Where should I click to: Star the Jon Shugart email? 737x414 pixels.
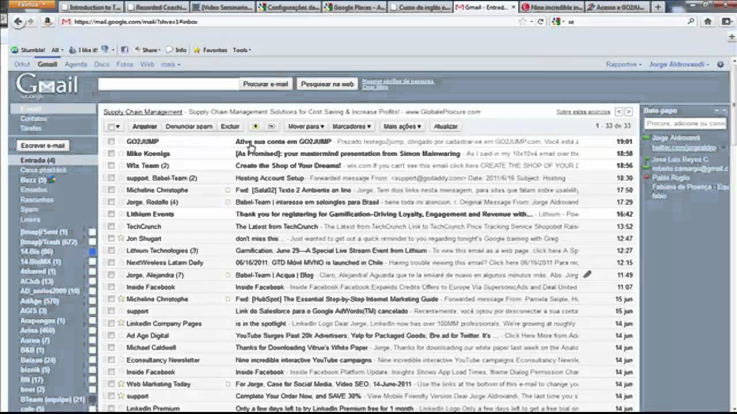point(121,238)
